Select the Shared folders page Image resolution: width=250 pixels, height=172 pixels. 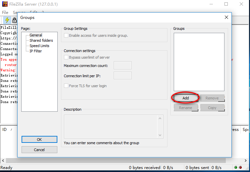pos(41,40)
